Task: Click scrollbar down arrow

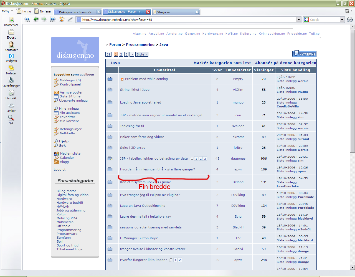Action: point(353,268)
